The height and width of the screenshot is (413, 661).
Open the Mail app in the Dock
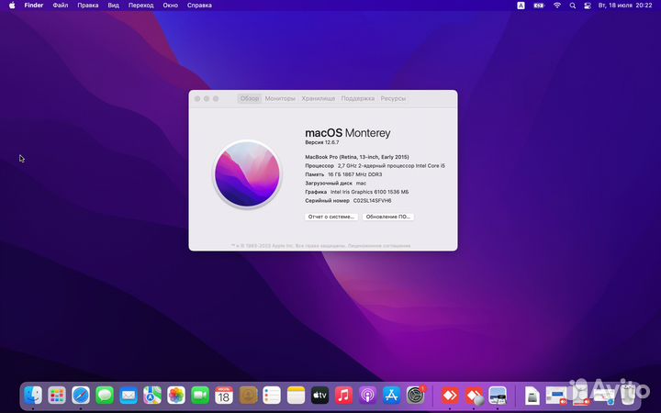pyautogui.click(x=129, y=396)
